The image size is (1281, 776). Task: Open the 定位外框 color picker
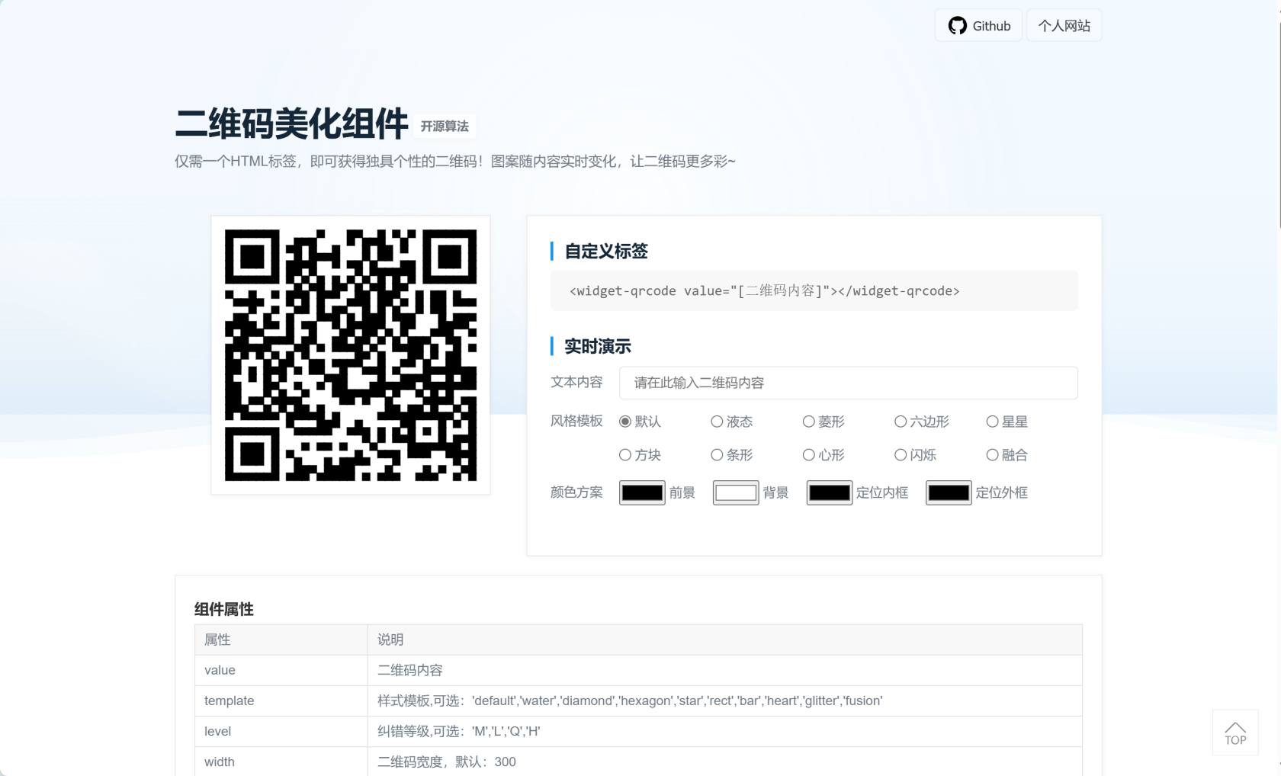point(949,493)
